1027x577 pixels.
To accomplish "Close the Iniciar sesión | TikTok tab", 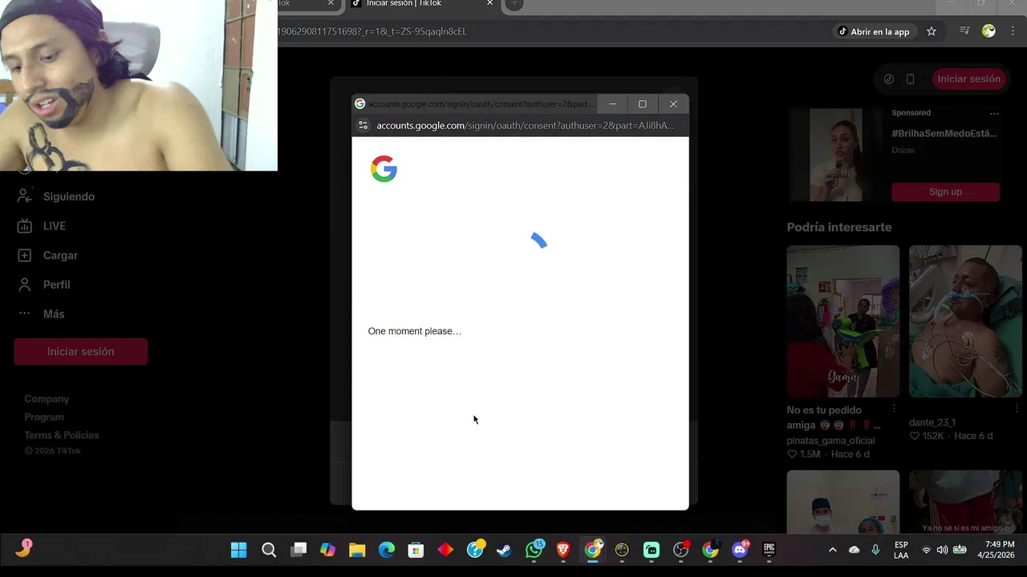I will (x=489, y=3).
